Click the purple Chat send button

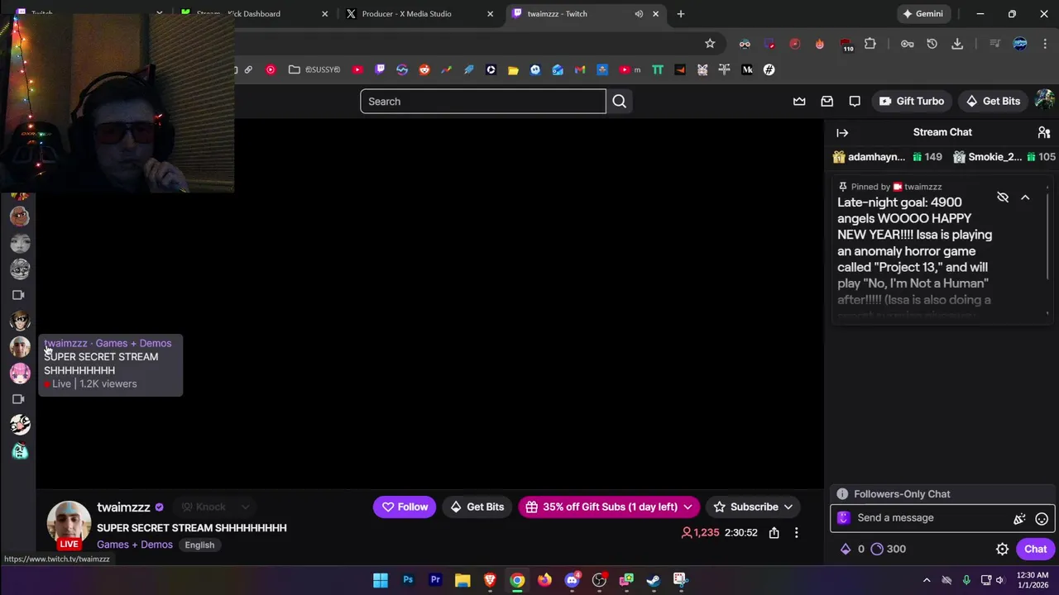(1036, 550)
